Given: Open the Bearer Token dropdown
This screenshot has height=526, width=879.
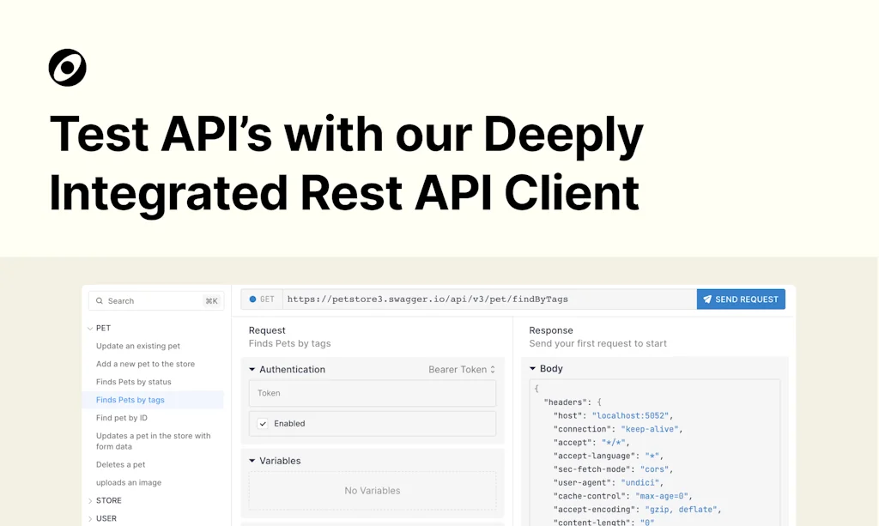Looking at the screenshot, I should (462, 370).
